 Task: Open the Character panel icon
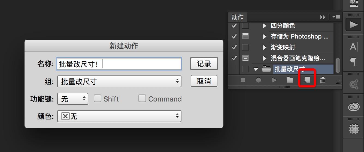click(x=353, y=47)
